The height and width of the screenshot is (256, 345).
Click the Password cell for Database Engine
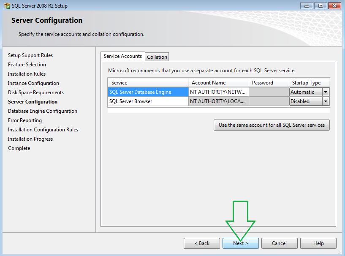pyautogui.click(x=269, y=92)
